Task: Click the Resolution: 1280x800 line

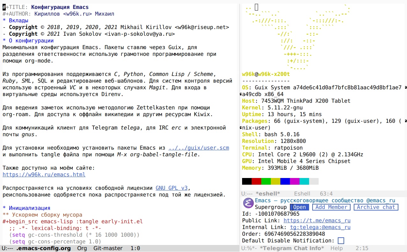Action: (274, 141)
